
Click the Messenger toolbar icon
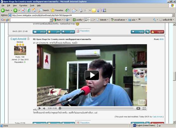pyautogui.click(x=105, y=10)
